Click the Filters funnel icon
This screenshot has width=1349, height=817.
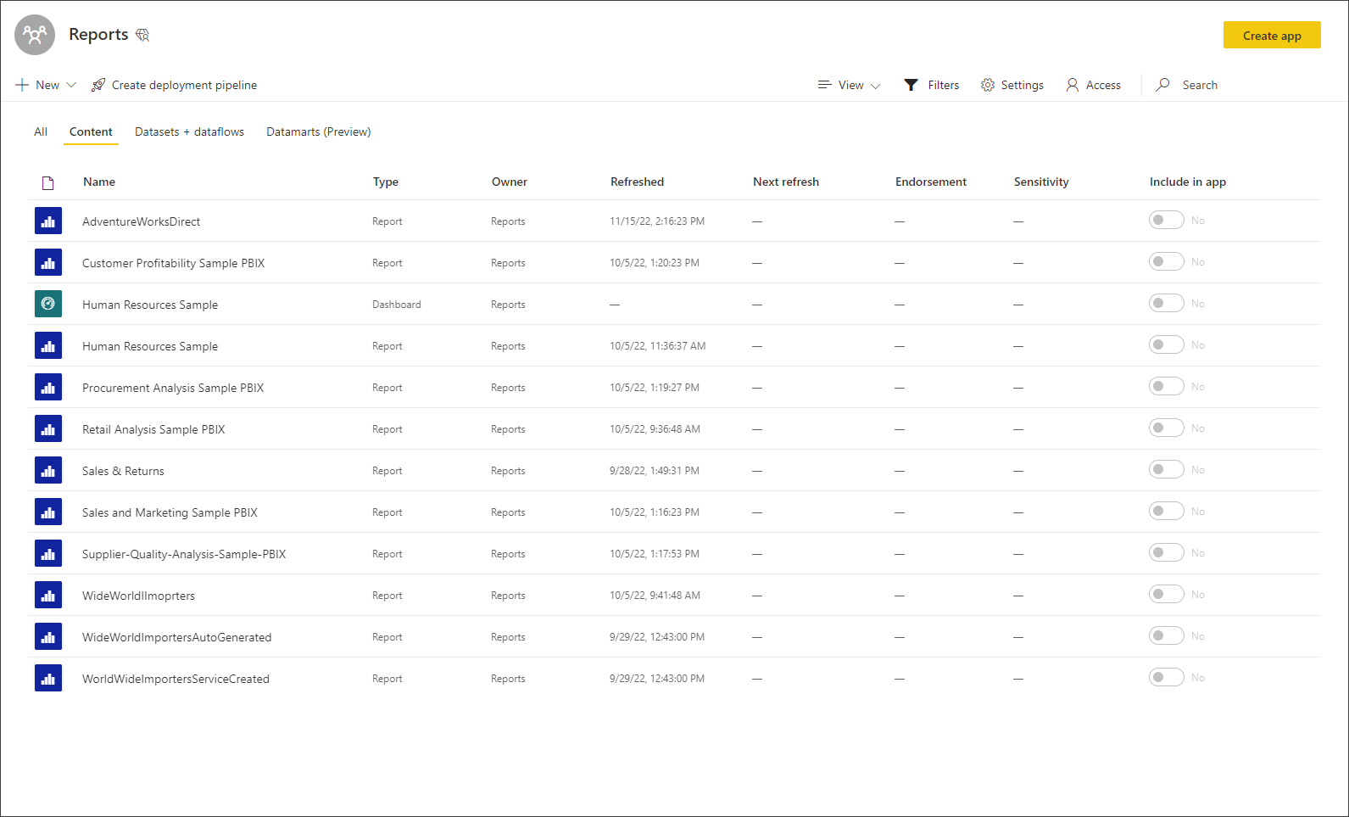(x=911, y=85)
